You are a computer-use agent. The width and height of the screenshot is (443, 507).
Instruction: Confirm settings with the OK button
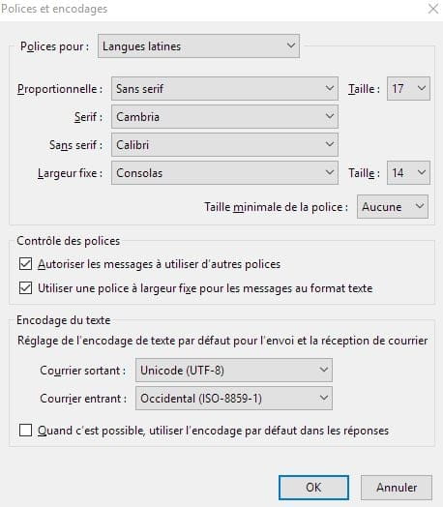(x=313, y=488)
